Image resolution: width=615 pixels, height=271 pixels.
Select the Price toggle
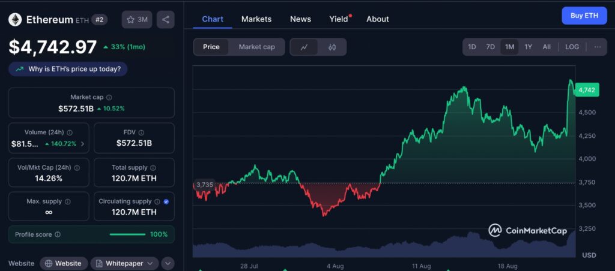(211, 47)
